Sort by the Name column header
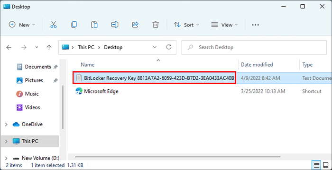The image size is (332, 170). pyautogui.click(x=87, y=65)
